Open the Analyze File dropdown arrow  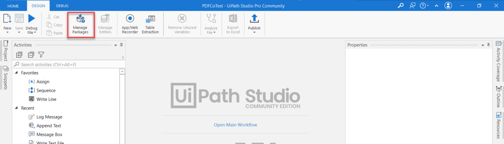coord(214,32)
